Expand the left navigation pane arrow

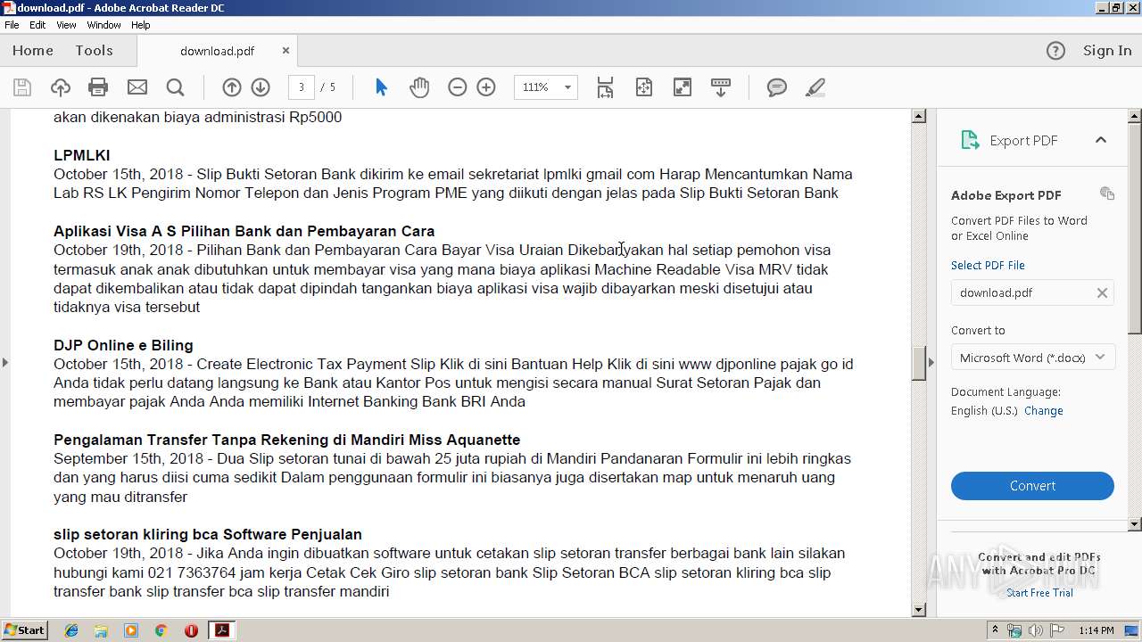[x=5, y=362]
